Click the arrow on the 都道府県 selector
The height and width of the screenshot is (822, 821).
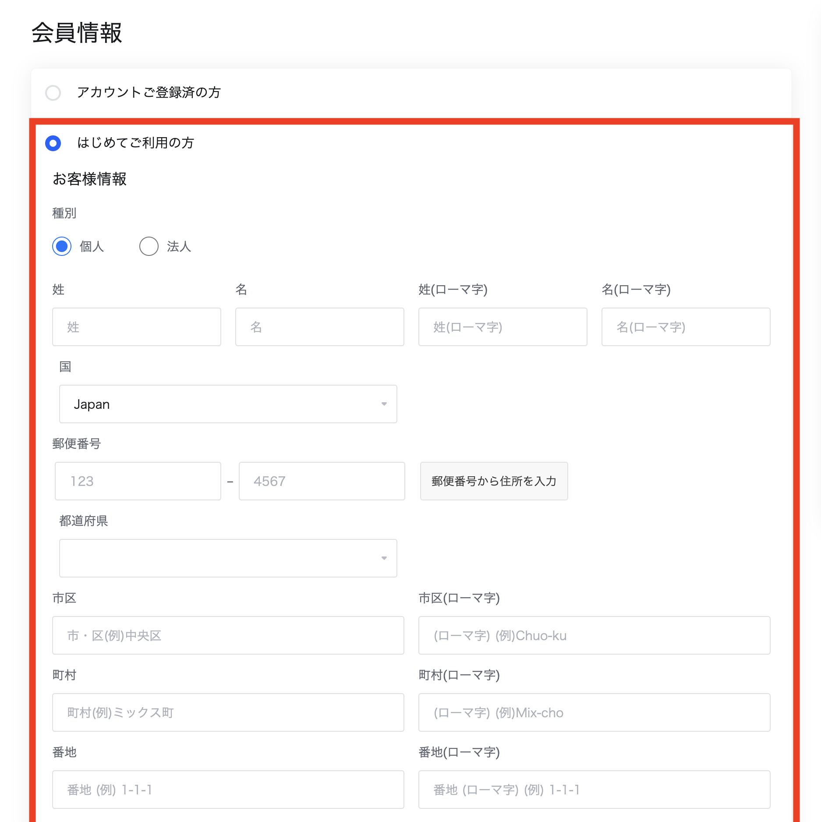click(384, 558)
